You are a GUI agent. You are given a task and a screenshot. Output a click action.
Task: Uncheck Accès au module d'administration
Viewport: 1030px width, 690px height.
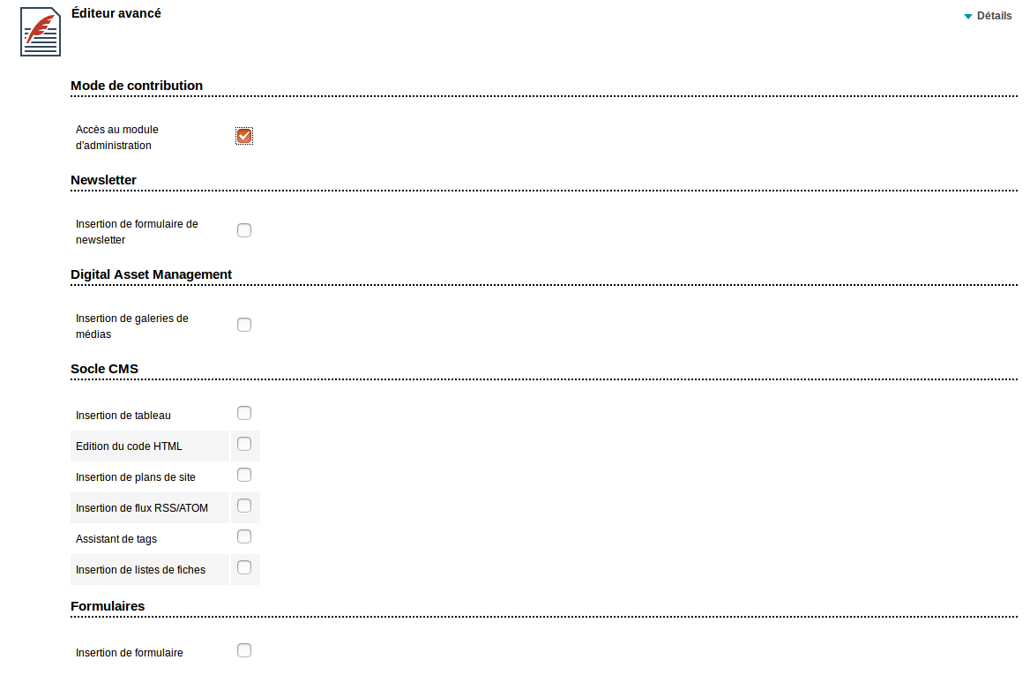pyautogui.click(x=244, y=136)
